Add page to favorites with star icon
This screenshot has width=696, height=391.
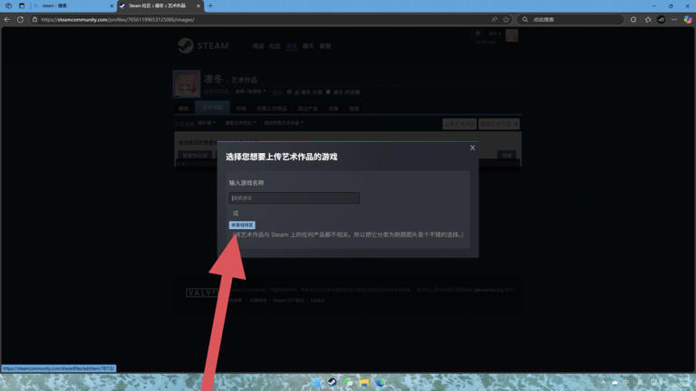(506, 20)
